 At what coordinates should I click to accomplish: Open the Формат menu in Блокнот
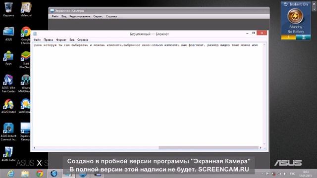(x=61, y=40)
